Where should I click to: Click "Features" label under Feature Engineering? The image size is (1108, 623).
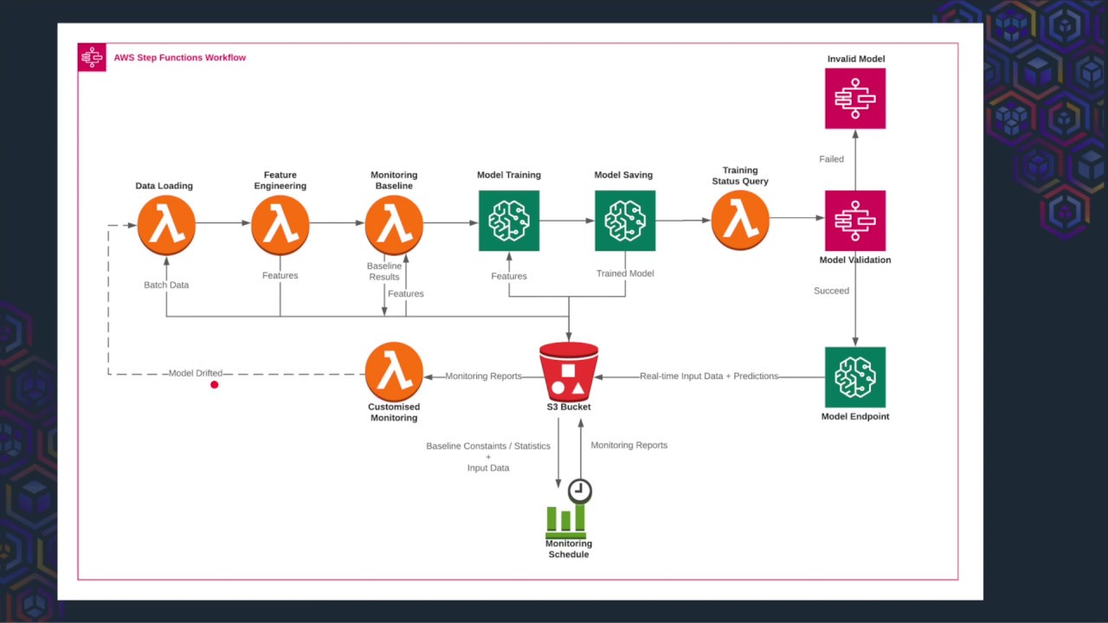(280, 276)
